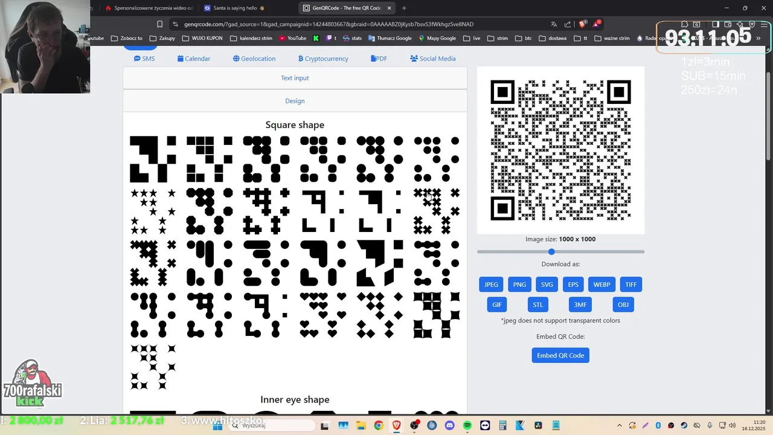This screenshot has height=435, width=773.
Task: Download the QR code as EPS
Action: (x=573, y=285)
